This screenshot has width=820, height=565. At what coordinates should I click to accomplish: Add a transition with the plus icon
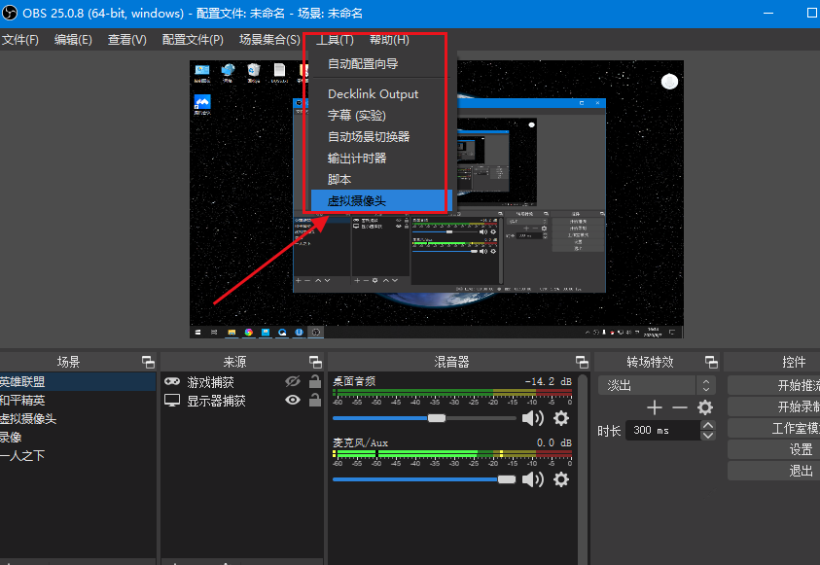pos(655,407)
